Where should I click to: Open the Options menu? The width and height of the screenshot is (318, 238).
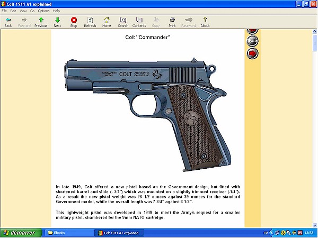(43, 11)
